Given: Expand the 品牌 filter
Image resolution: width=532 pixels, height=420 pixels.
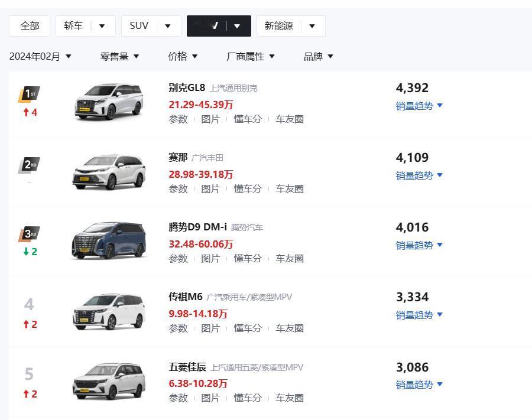Looking at the screenshot, I should pos(318,56).
